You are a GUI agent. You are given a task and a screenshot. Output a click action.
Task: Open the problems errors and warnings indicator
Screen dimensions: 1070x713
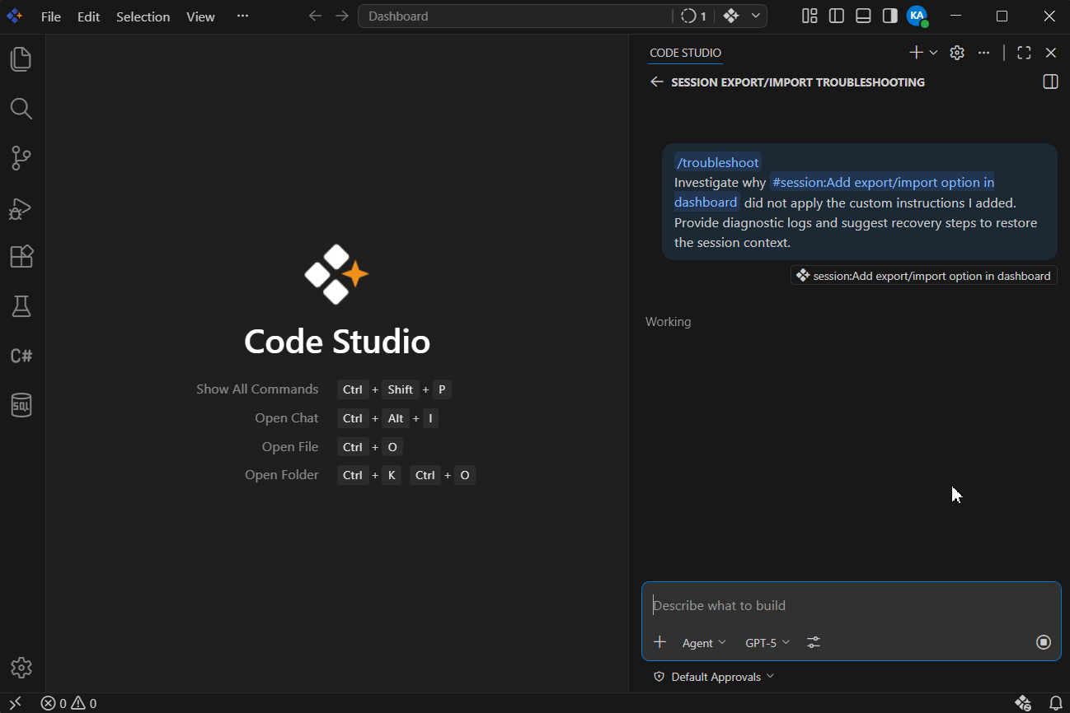[x=69, y=703]
